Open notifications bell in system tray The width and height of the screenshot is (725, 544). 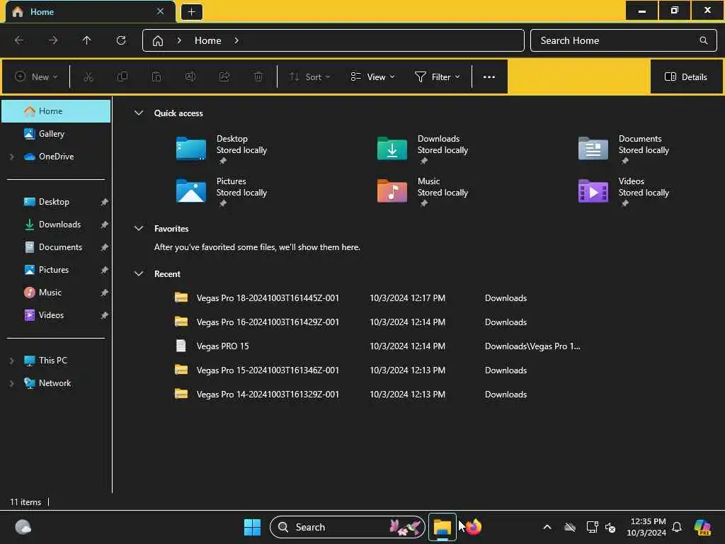pos(677,527)
